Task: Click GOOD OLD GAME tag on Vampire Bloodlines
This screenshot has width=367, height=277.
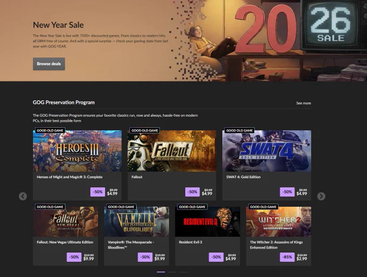Action: 121,207
